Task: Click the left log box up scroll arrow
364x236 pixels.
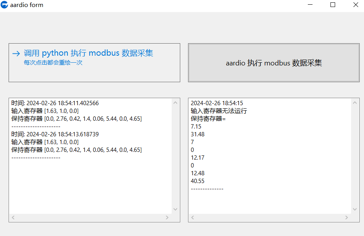Action: pyautogui.click(x=175, y=102)
